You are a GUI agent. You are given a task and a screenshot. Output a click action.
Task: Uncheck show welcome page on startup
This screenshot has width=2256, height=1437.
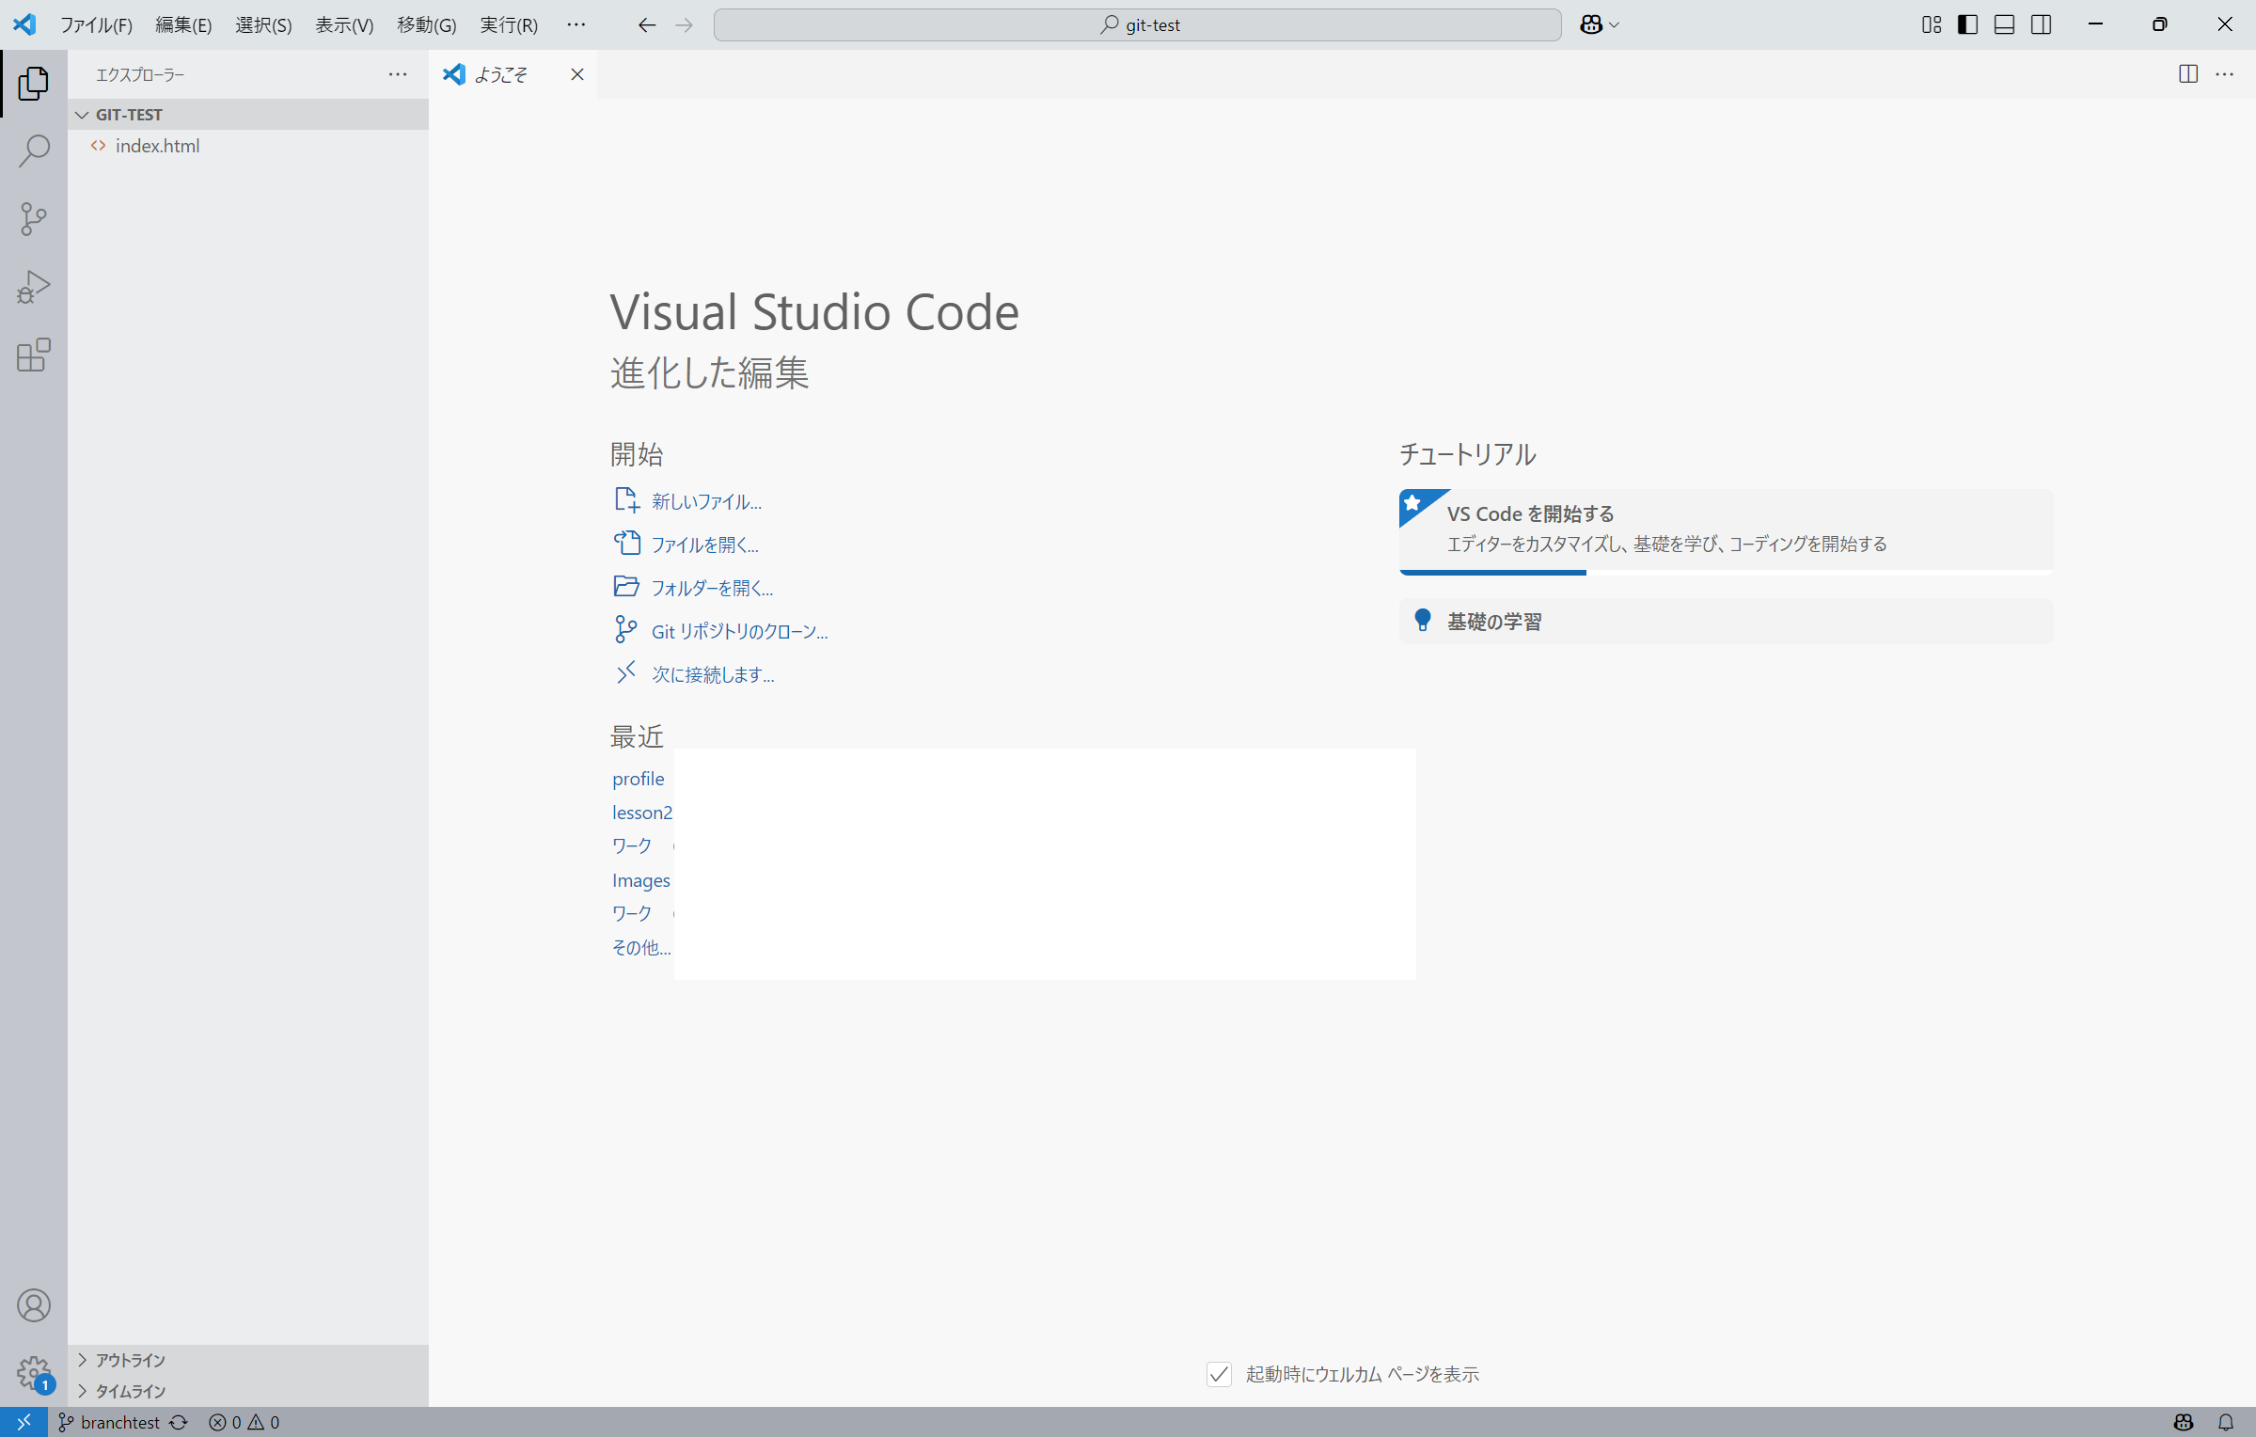(1219, 1374)
